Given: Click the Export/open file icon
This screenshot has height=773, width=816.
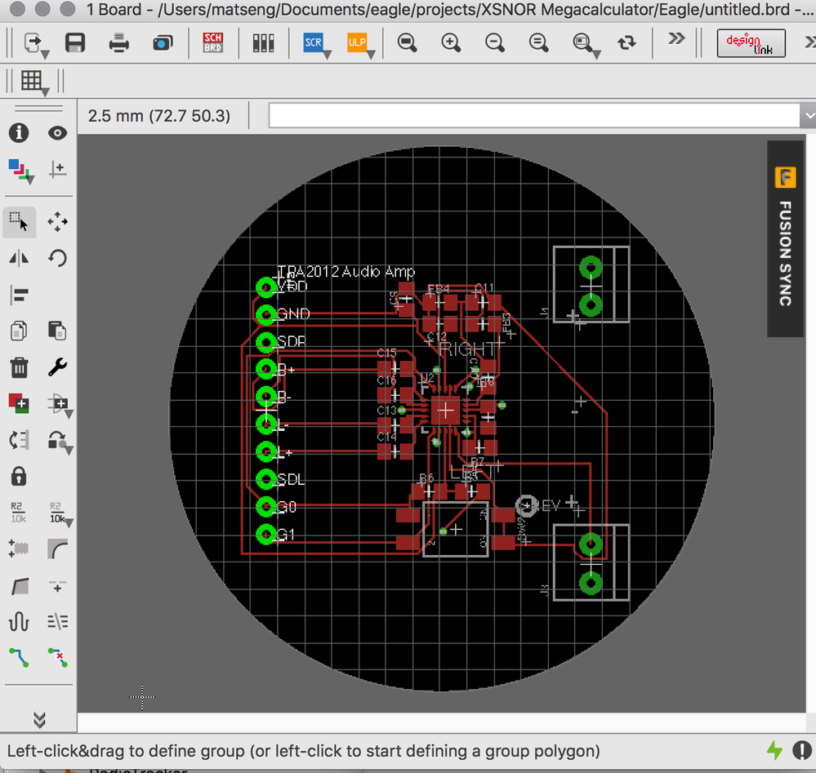Looking at the screenshot, I should [34, 44].
